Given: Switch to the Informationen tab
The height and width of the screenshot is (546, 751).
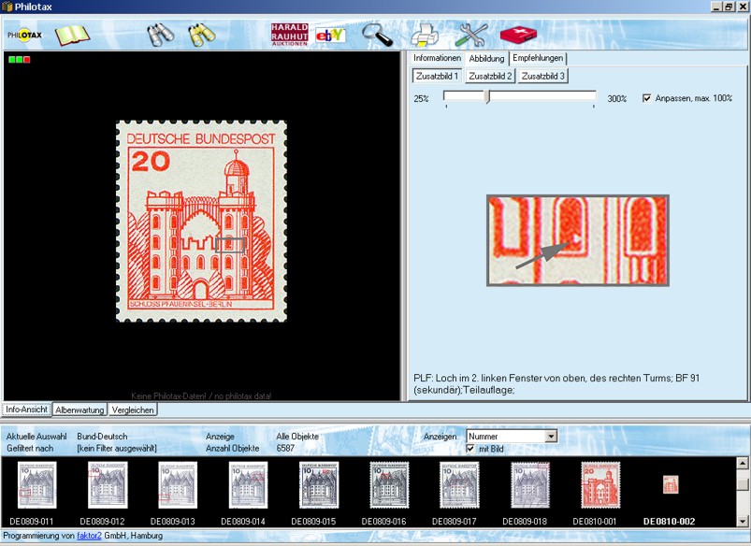Looking at the screenshot, I should (437, 58).
